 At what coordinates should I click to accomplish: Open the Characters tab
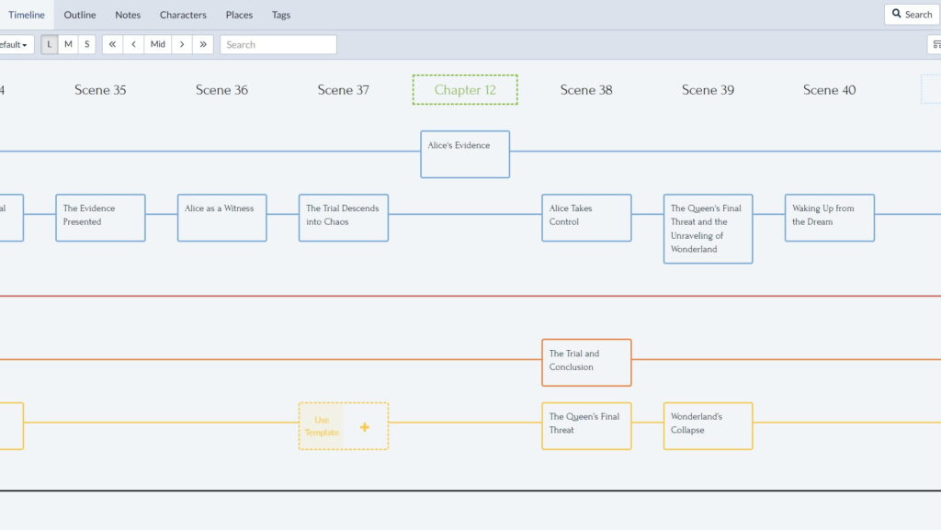click(x=183, y=15)
